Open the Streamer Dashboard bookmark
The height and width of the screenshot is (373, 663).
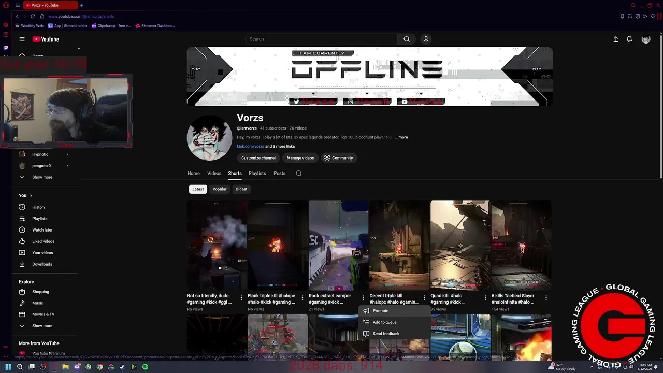click(x=154, y=26)
